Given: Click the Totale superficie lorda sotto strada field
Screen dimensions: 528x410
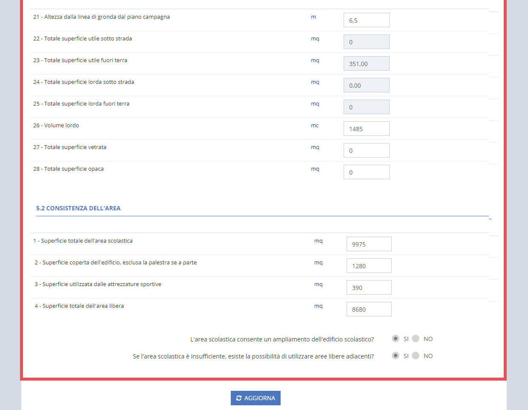Looking at the screenshot, I should click(x=366, y=85).
